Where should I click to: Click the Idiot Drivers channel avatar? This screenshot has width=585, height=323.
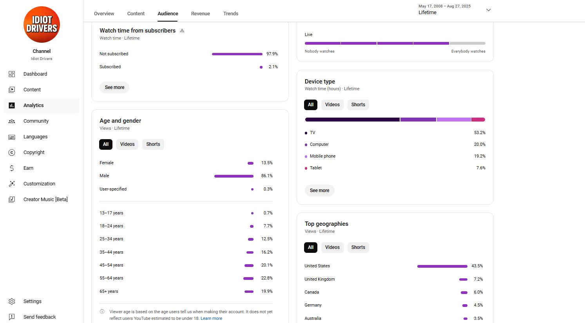click(42, 24)
